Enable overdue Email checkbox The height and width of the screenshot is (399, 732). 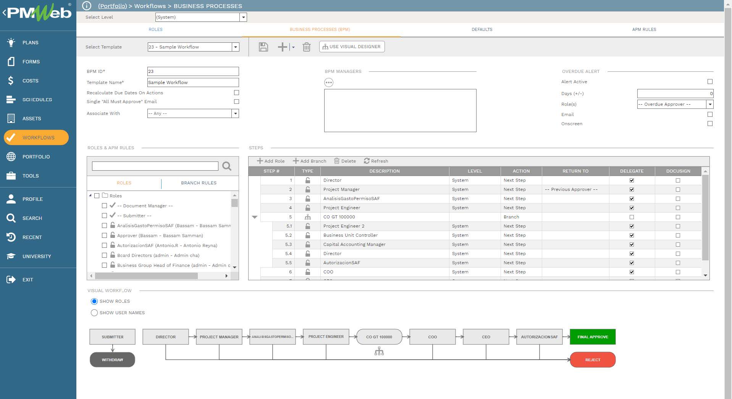(710, 115)
